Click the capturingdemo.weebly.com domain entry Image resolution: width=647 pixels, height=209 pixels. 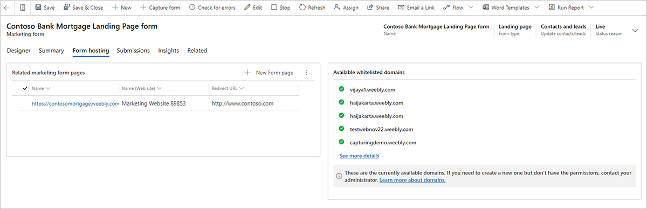click(x=383, y=143)
